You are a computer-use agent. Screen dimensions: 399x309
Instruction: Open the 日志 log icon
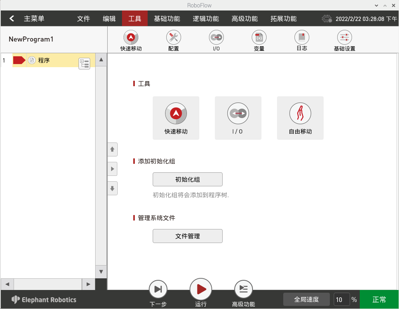click(301, 38)
